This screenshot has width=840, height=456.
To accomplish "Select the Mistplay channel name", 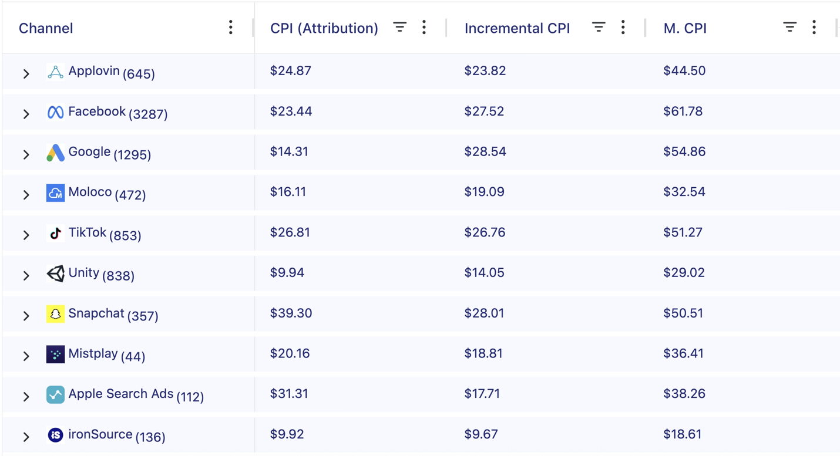I will pos(93,353).
